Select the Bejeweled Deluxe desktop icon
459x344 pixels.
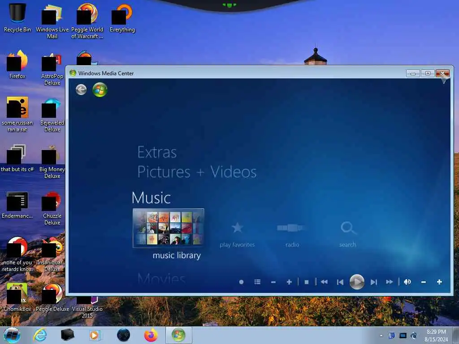point(52,115)
